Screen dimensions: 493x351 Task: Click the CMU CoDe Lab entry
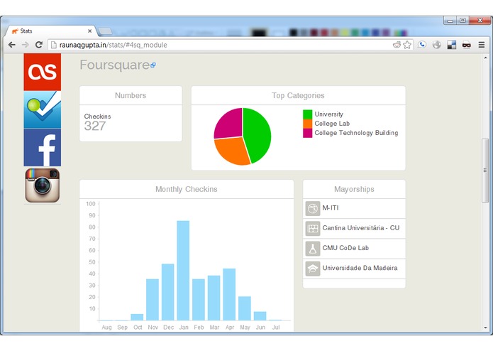[354, 249]
